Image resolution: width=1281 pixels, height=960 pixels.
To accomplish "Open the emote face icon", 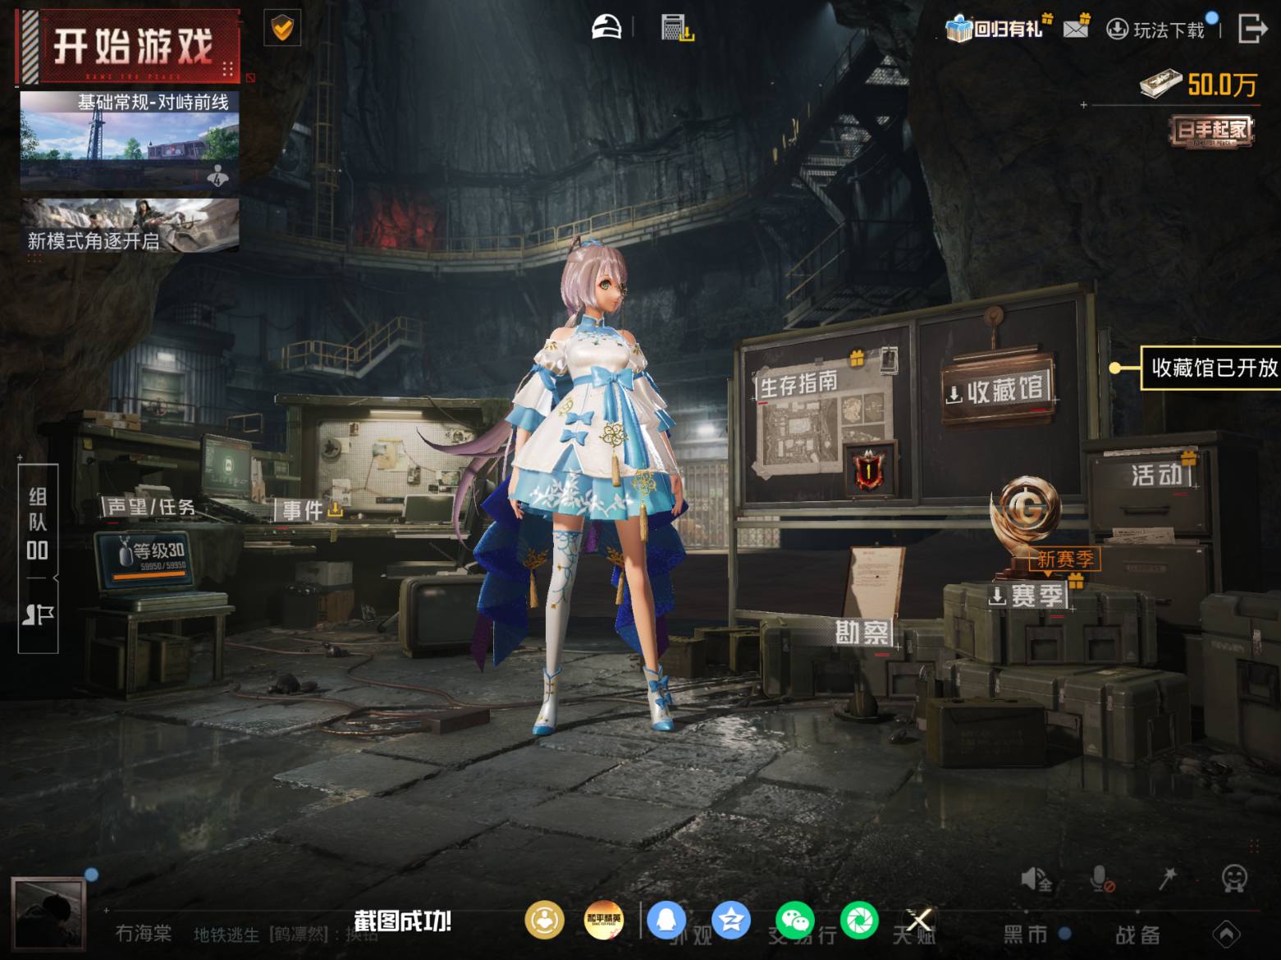I will (1234, 878).
